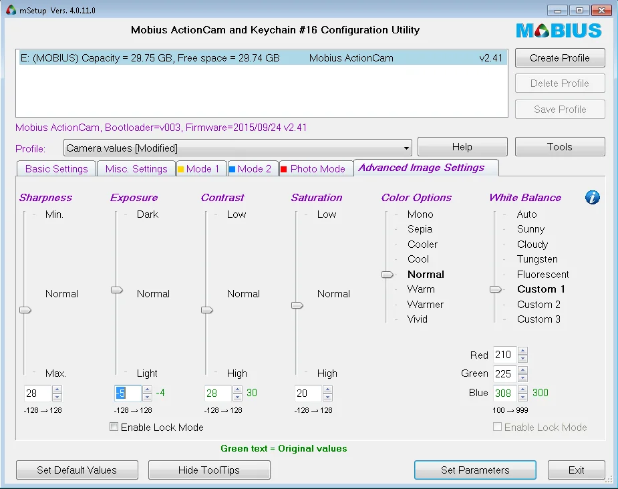This screenshot has width=618, height=489.
Task: Select Tungsten white balance
Action: point(537,259)
